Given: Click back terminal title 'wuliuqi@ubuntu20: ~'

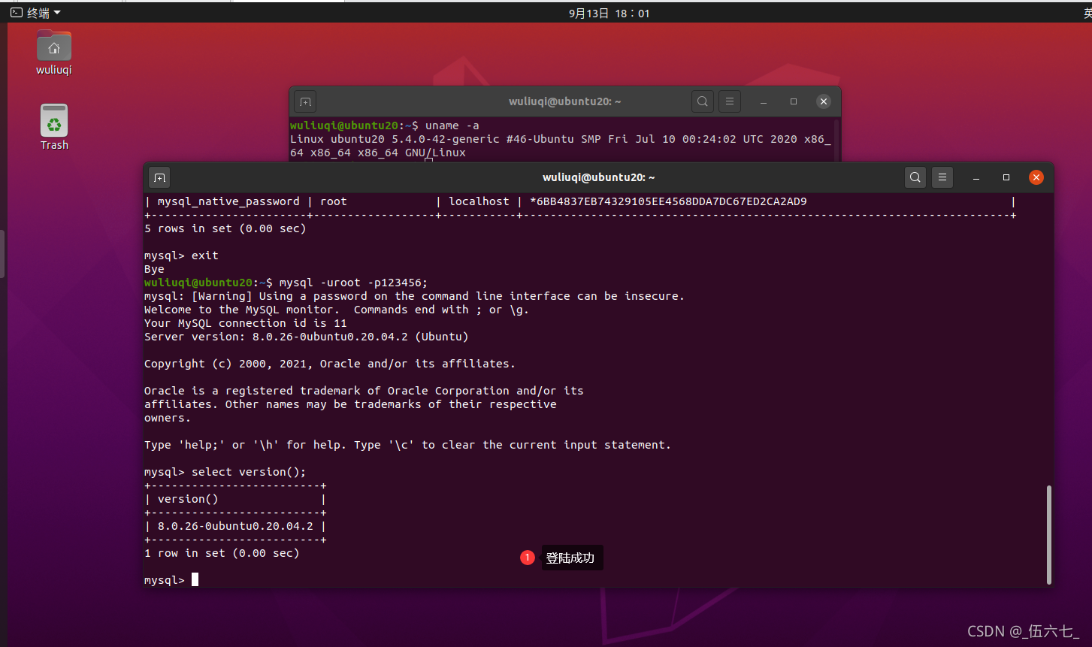Looking at the screenshot, I should pyautogui.click(x=564, y=101).
